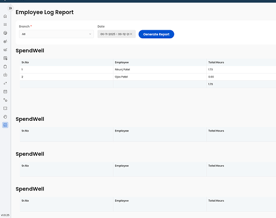
Task: Click the Generate Report button
Action: coord(156,34)
